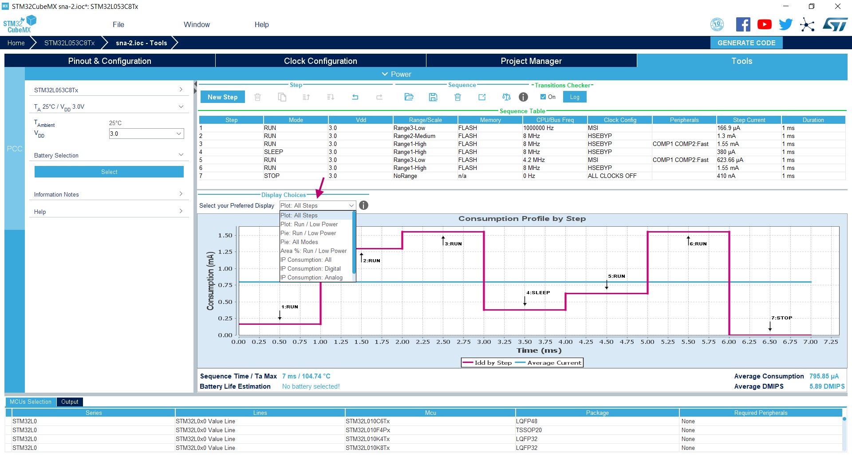Open the Help menu in top bar
This screenshot has width=852, height=457.
pyautogui.click(x=262, y=25)
